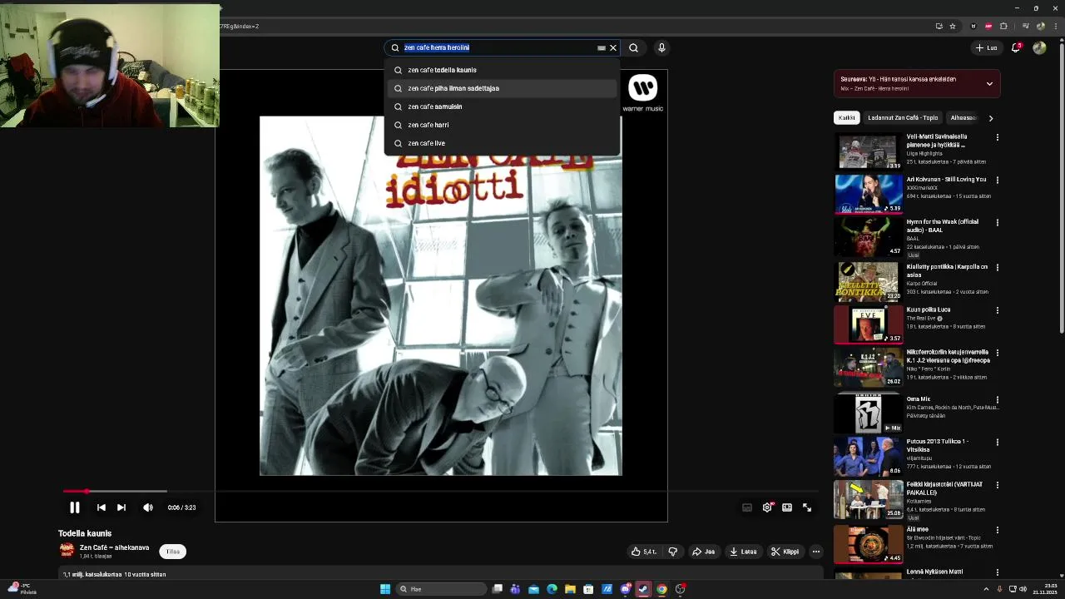Viewport: 1065px width, 599px height.
Task: Clear the search box text
Action: click(613, 47)
